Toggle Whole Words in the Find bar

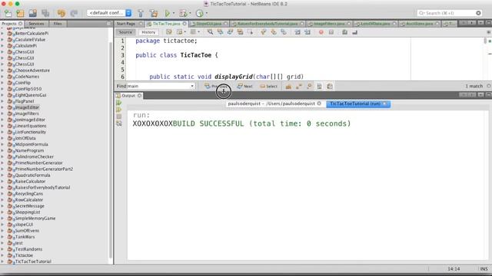click(299, 87)
